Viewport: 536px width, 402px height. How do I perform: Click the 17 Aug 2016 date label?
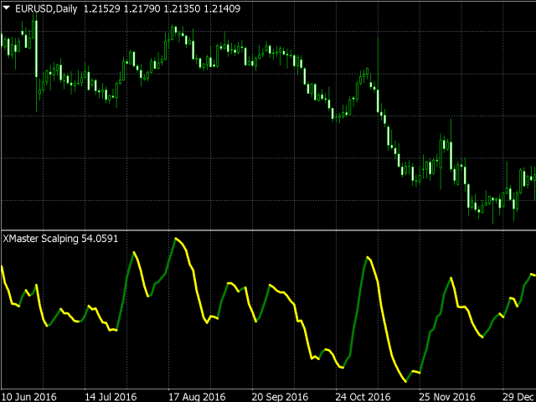(x=197, y=396)
